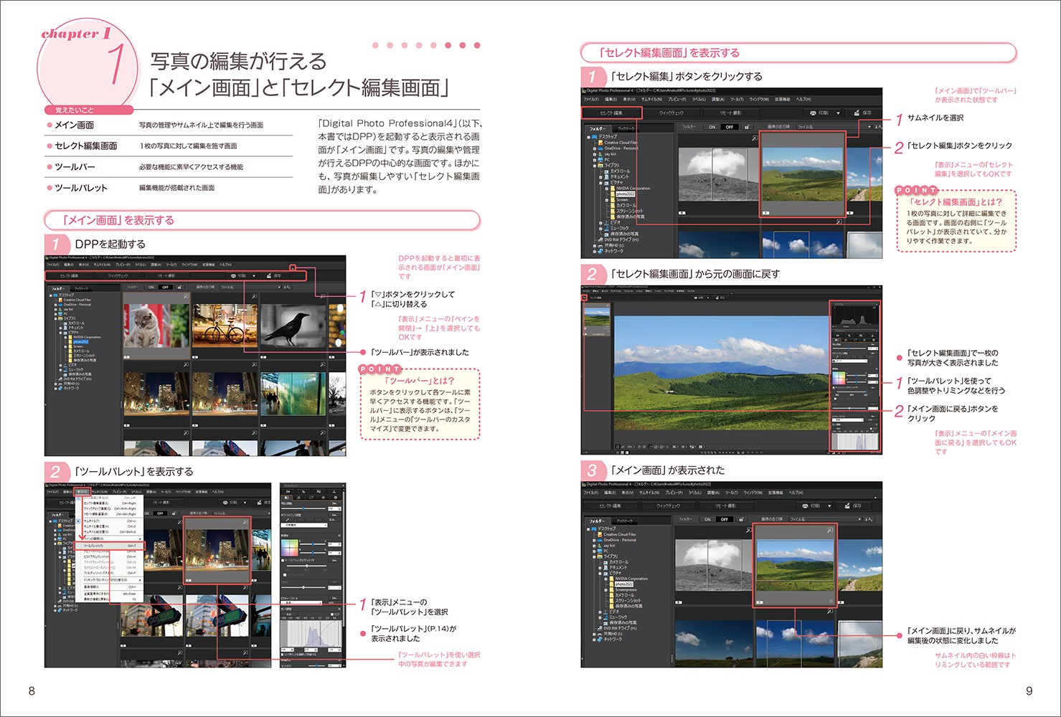
Task: Click the ▽ toolbar toggle arrow in DPPを起動する screenshot
Action: pyautogui.click(x=293, y=268)
